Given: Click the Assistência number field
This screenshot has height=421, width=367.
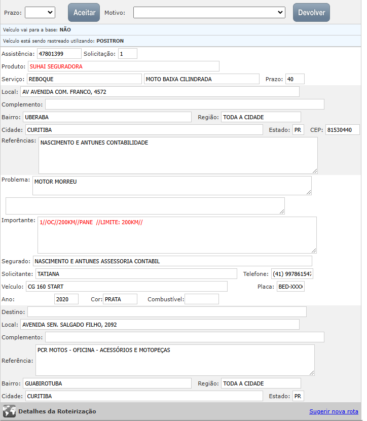Looking at the screenshot, I should (59, 53).
